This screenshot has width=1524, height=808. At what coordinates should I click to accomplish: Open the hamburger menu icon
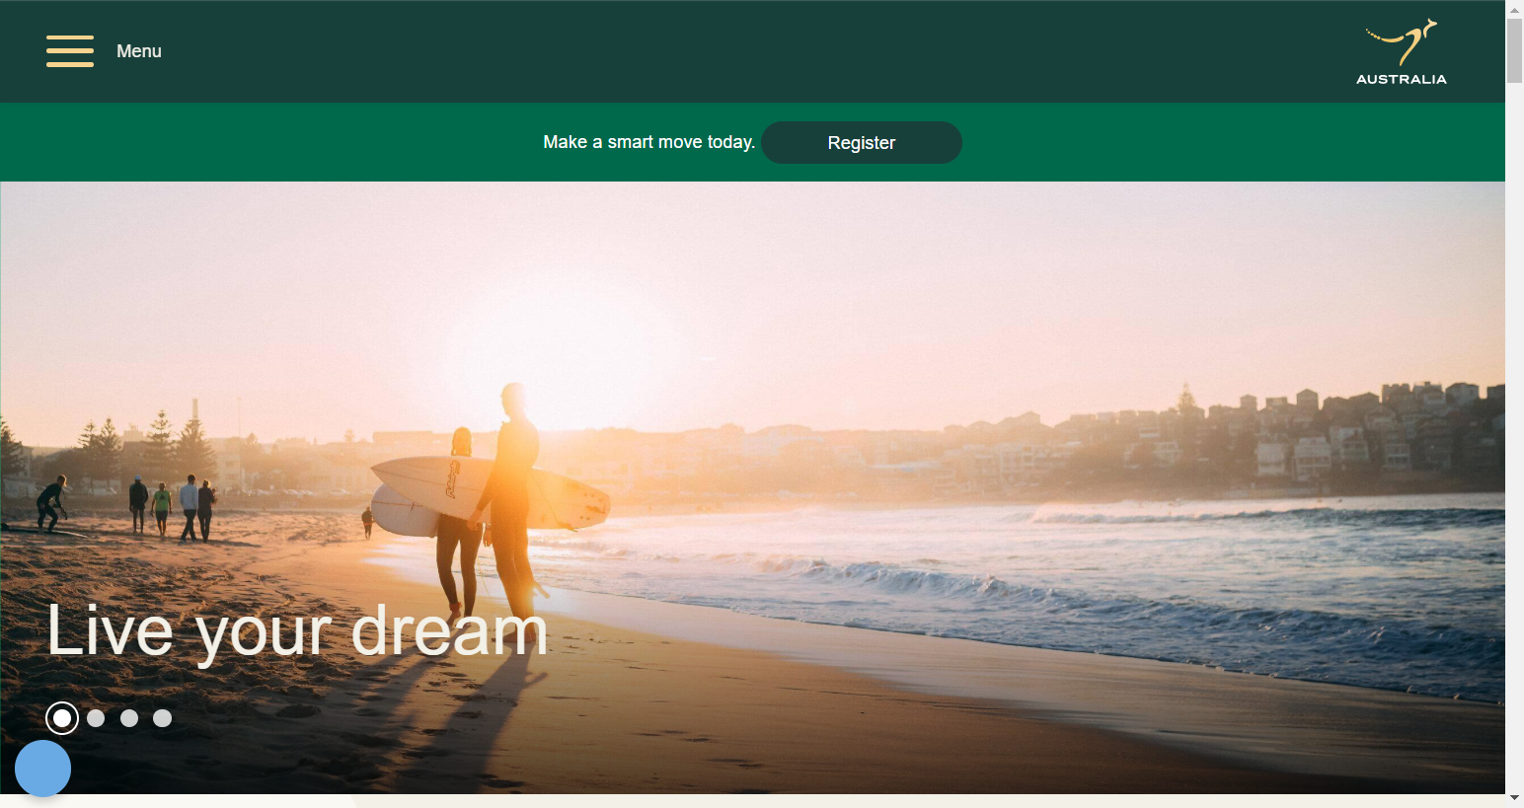70,51
